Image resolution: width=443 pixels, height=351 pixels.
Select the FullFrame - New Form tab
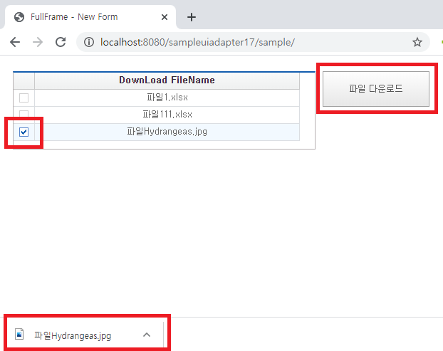78,17
